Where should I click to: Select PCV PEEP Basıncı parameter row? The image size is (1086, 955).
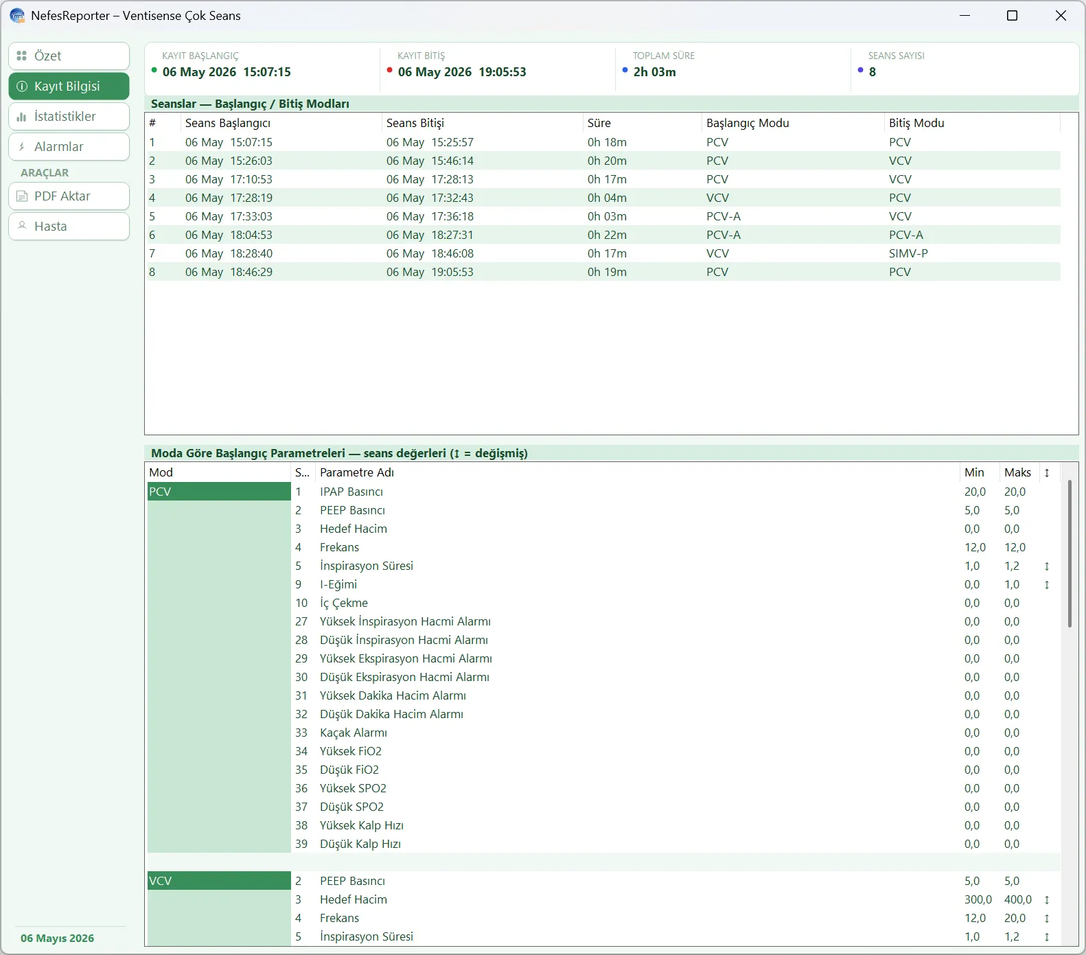coord(675,510)
